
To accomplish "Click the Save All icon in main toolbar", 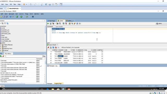I will pyautogui.click(x=7, y=17).
